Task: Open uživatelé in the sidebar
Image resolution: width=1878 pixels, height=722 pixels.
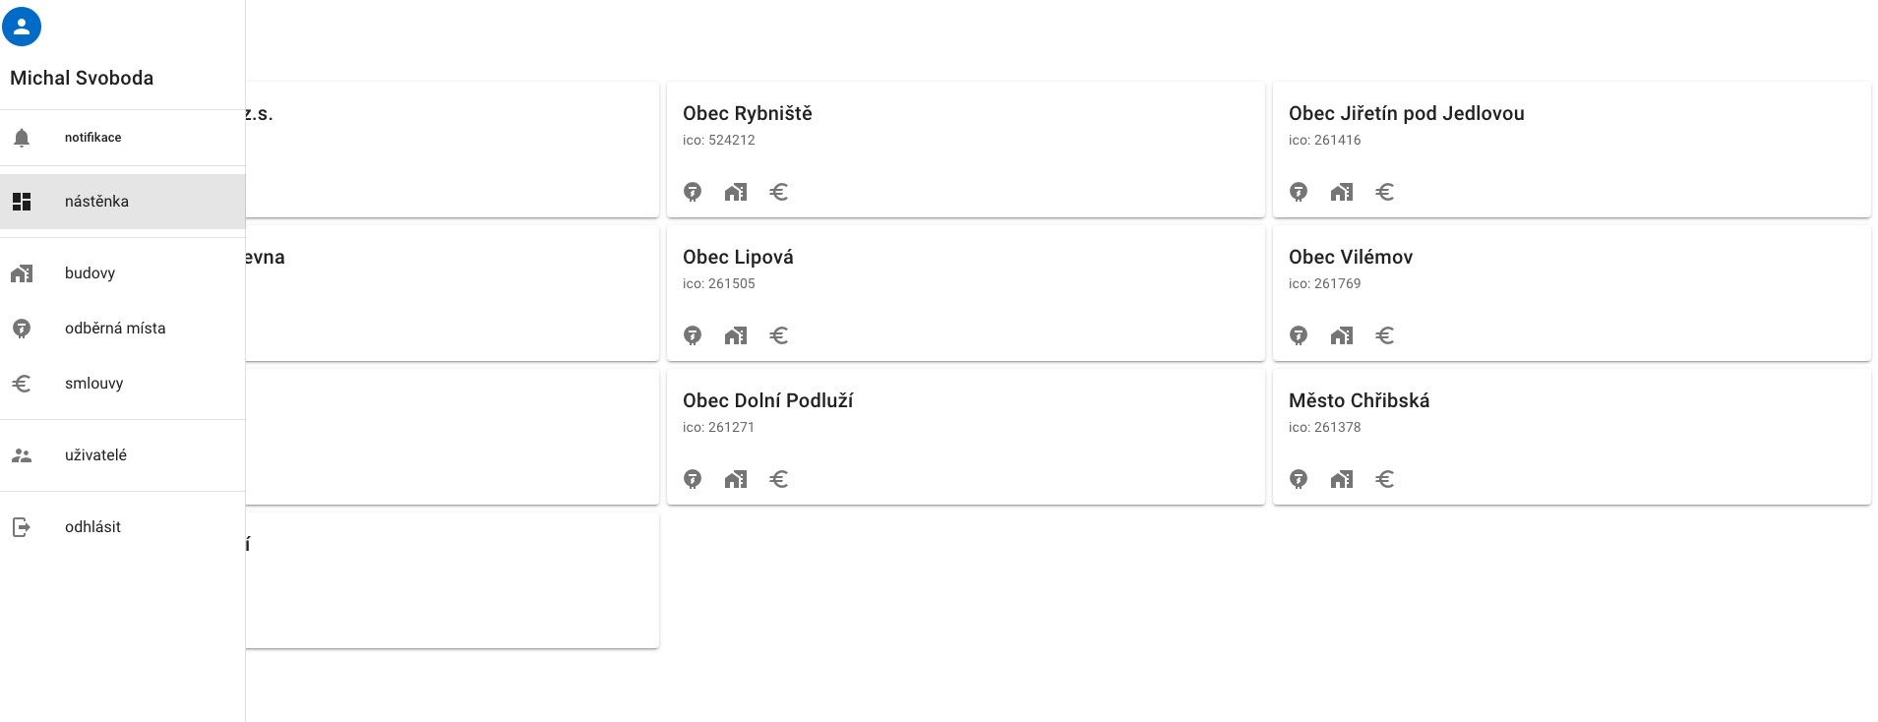Action: point(95,455)
